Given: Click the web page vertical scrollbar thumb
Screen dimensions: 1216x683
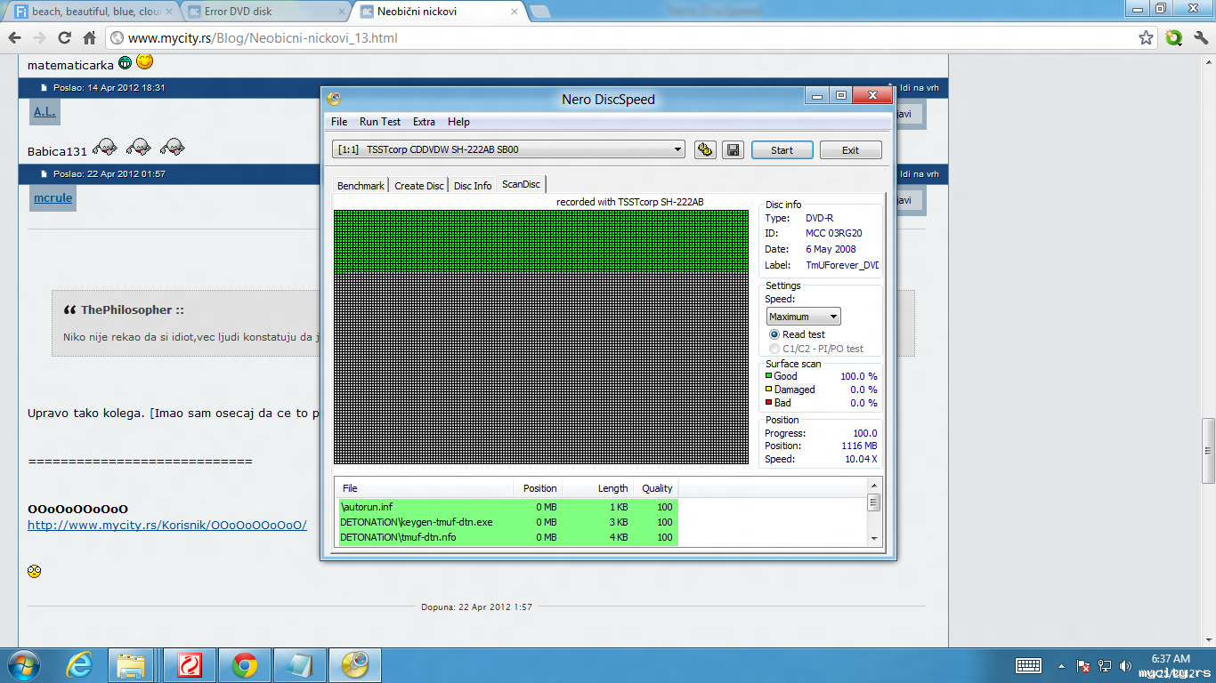Looking at the screenshot, I should 1208,450.
